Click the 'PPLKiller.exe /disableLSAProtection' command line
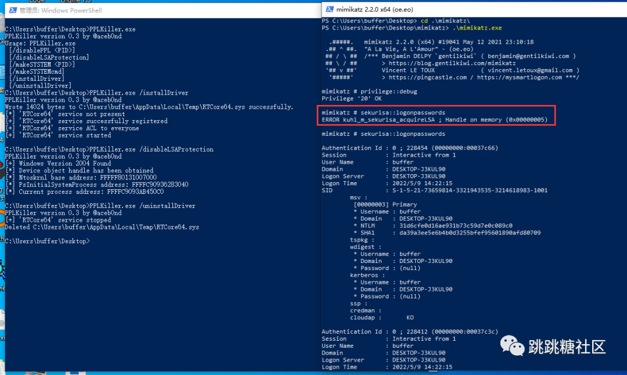Image resolution: width=627 pixels, height=375 pixels. pyautogui.click(x=109, y=149)
